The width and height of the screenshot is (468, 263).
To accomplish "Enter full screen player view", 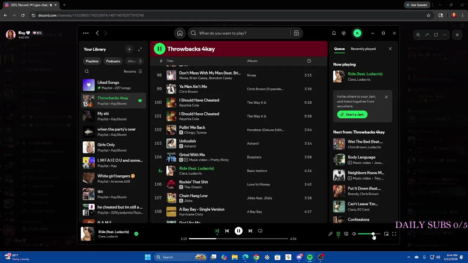I will (x=394, y=234).
